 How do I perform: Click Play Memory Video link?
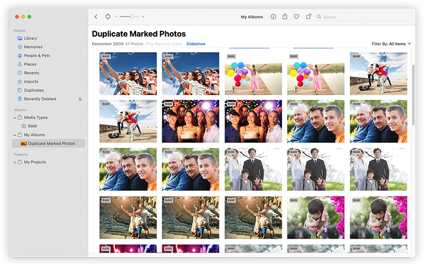[164, 44]
